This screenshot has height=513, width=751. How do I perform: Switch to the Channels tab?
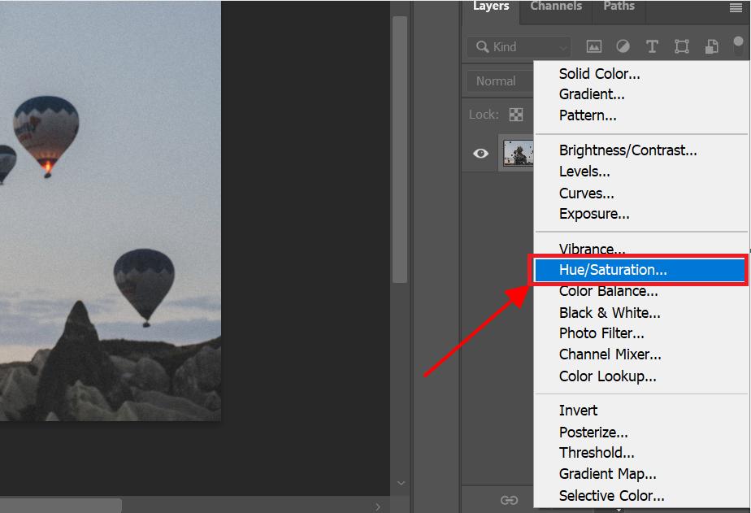click(x=555, y=7)
